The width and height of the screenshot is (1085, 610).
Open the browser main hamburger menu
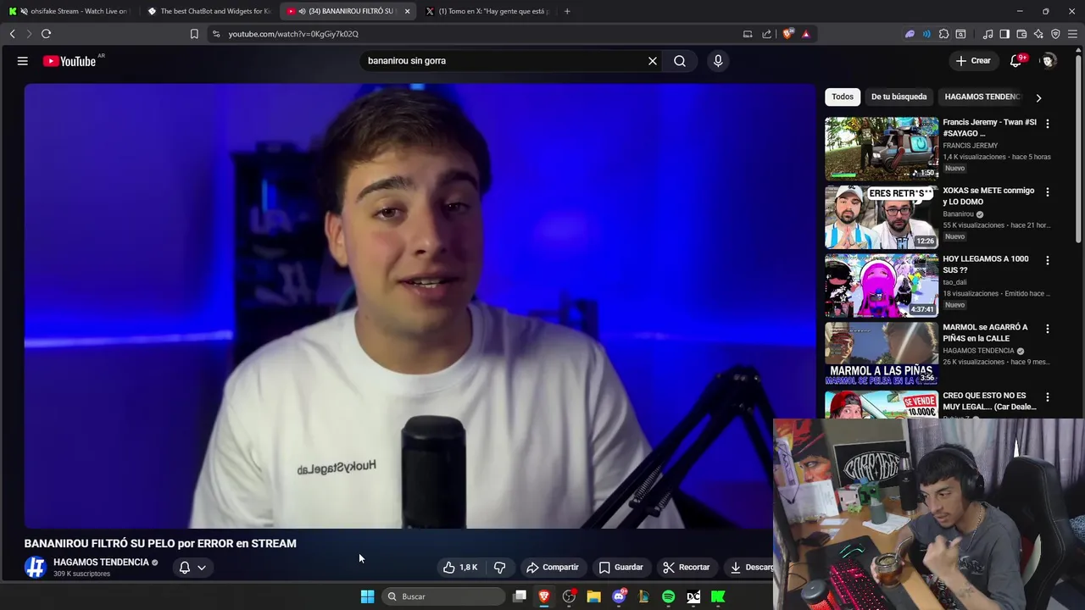coord(1073,34)
